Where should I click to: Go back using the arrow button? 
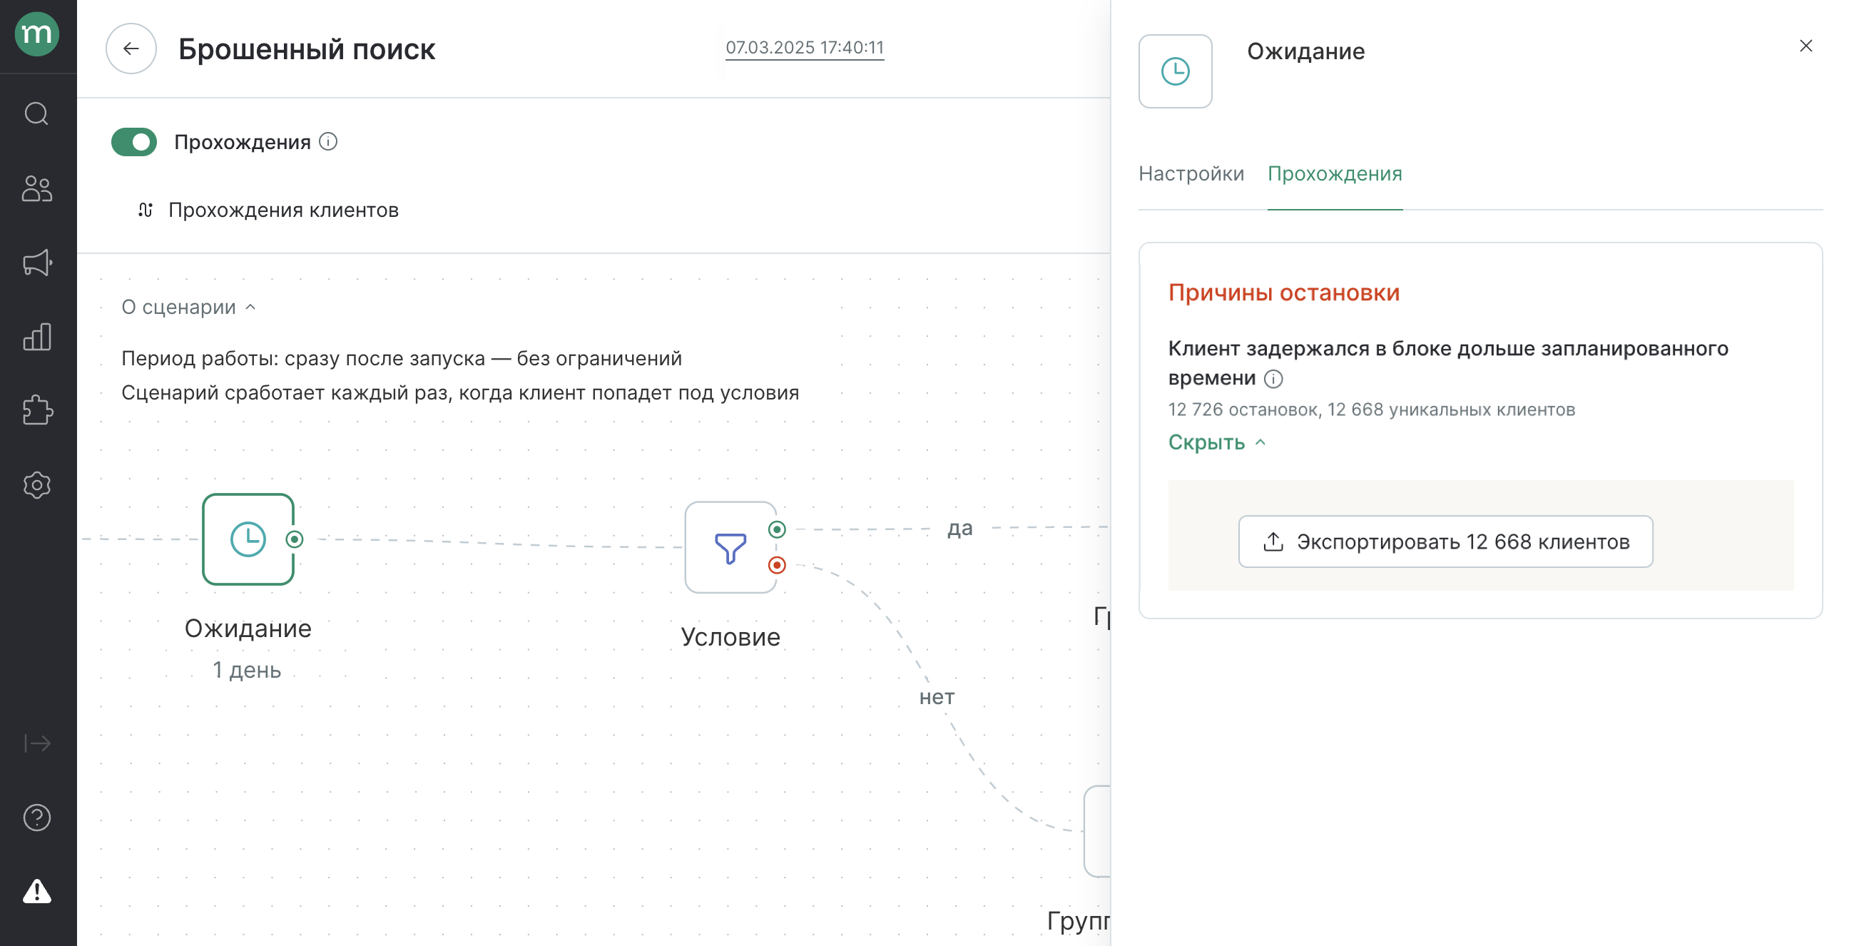(131, 49)
